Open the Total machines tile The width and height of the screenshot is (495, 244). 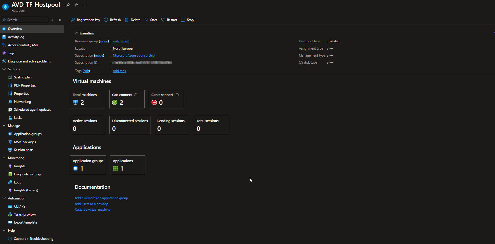coord(87,99)
